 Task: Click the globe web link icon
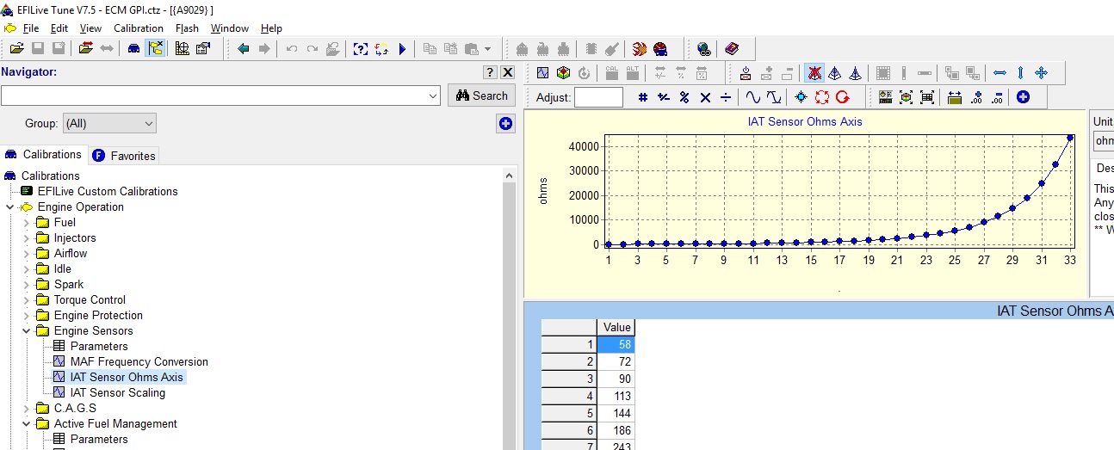pos(704,49)
